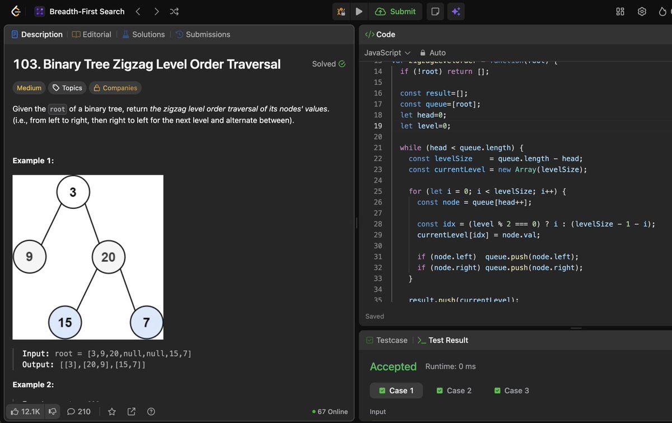The height and width of the screenshot is (423, 672).
Task: Select the Case 1 result
Action: (396, 391)
